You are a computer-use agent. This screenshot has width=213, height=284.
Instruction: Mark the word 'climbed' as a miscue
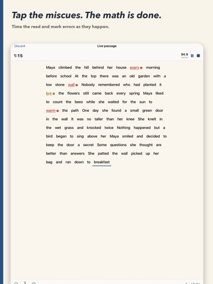pos(65,67)
